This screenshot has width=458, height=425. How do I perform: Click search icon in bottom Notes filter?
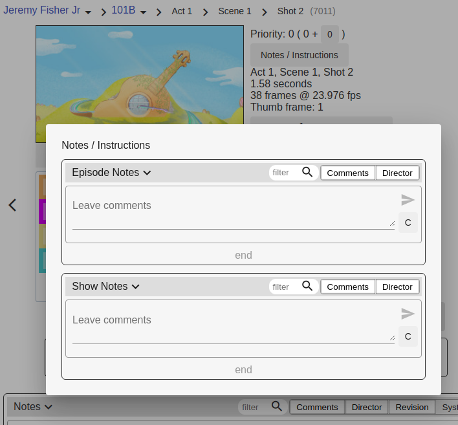click(x=277, y=406)
